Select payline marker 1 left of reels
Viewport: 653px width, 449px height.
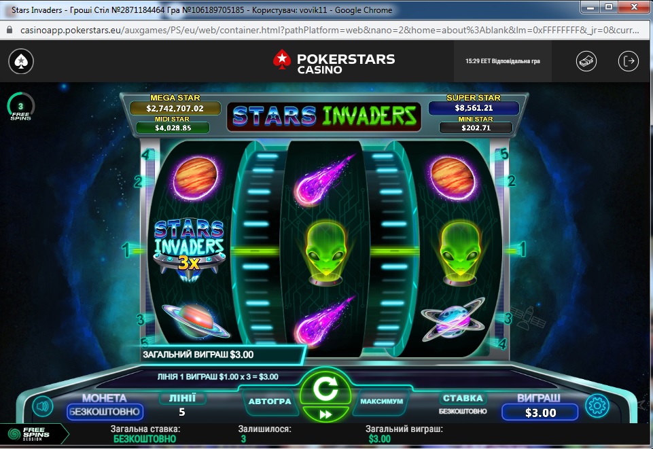125,251
